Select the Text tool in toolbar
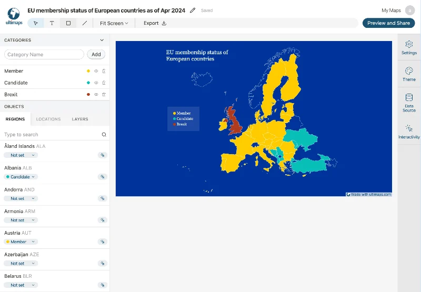Viewport: 421px width, 292px height. click(x=52, y=23)
